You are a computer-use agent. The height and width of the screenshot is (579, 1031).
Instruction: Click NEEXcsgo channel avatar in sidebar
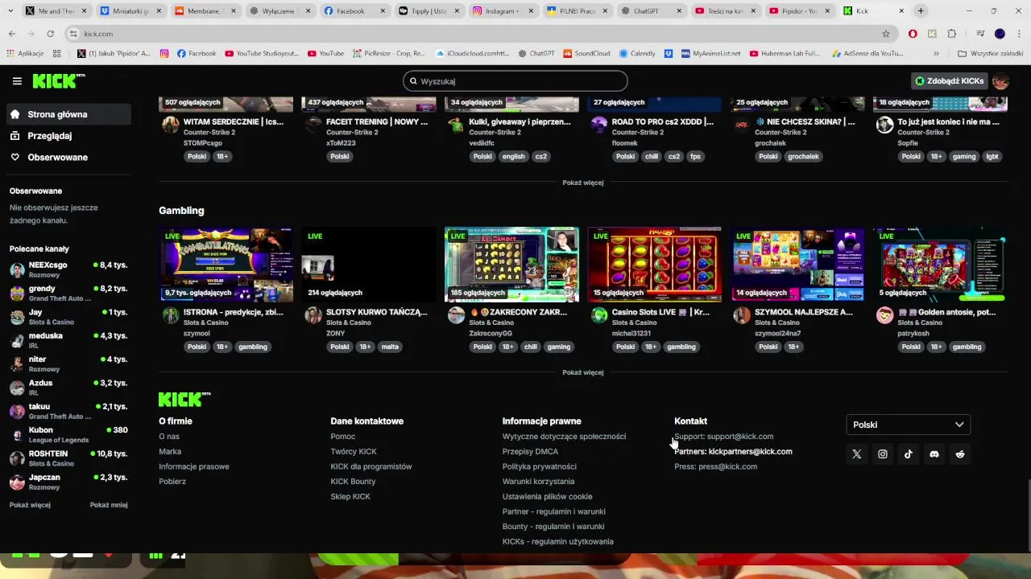pyautogui.click(x=17, y=270)
